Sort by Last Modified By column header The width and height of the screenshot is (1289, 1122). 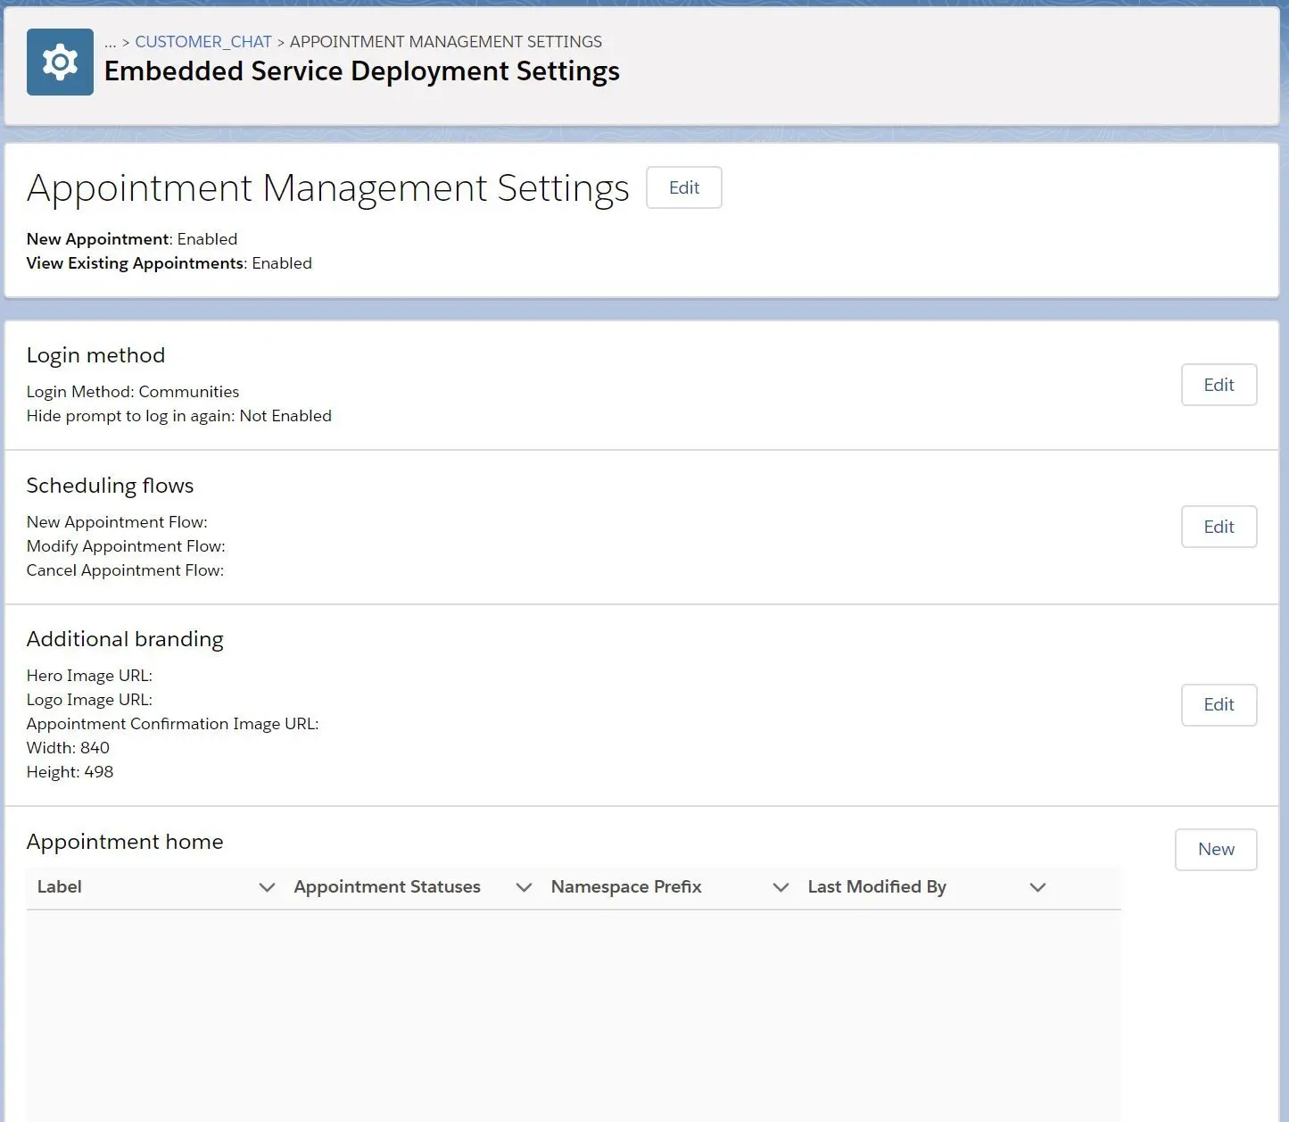click(x=877, y=886)
